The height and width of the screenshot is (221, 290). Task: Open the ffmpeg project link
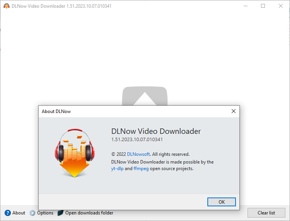tap(141, 169)
